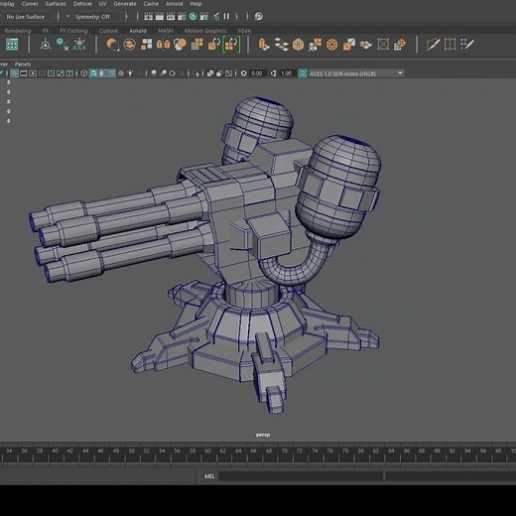Select the pencil with dotted grid tool
This screenshot has height=516, width=516.
[467, 44]
